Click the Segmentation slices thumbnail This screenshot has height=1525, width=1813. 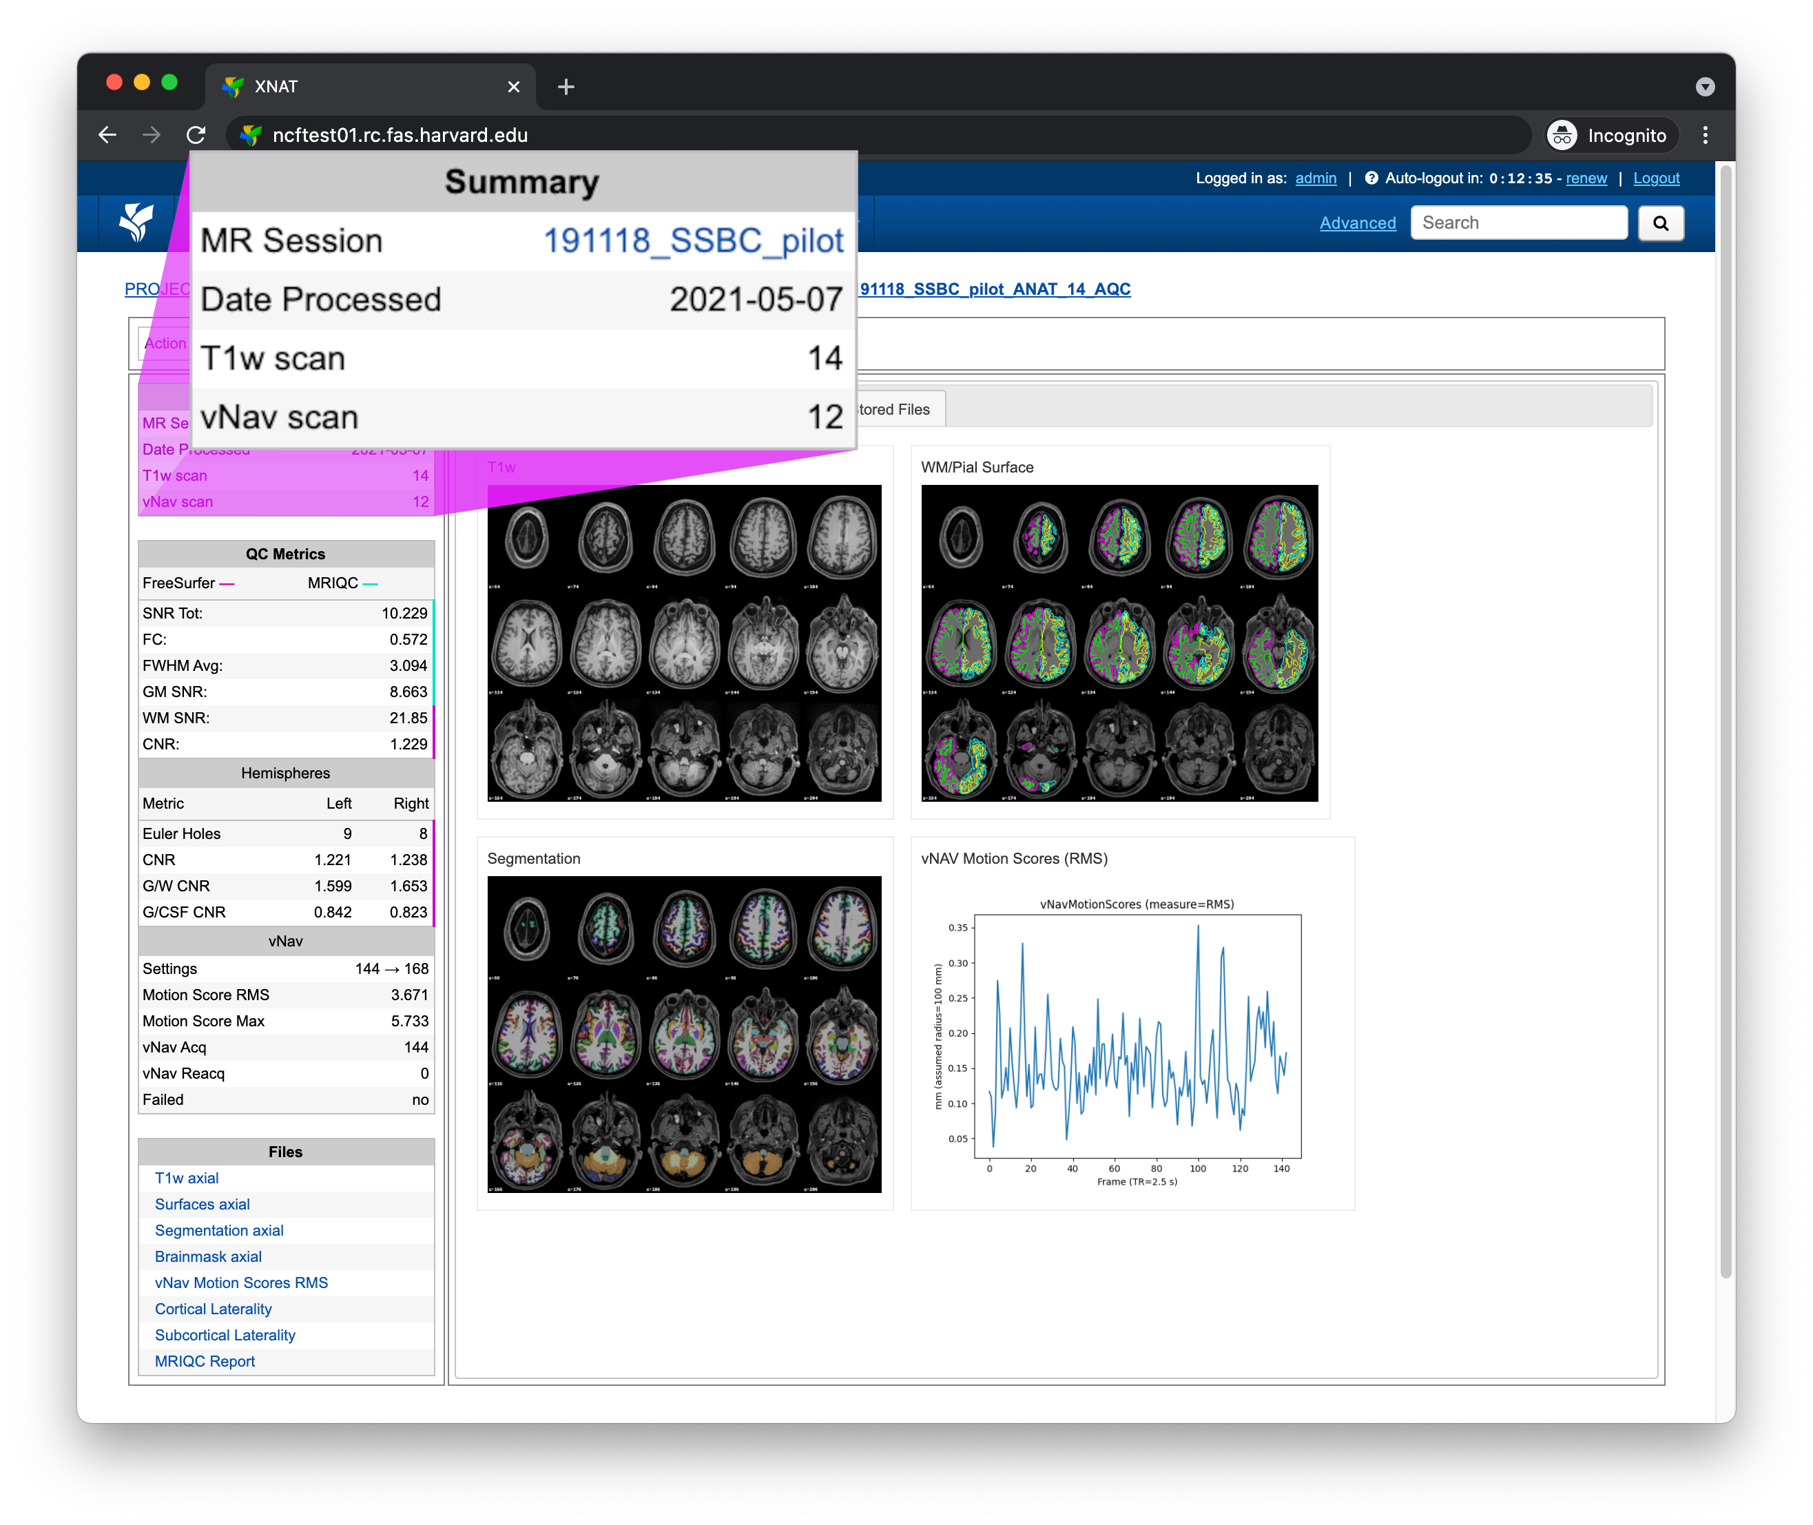[684, 1034]
